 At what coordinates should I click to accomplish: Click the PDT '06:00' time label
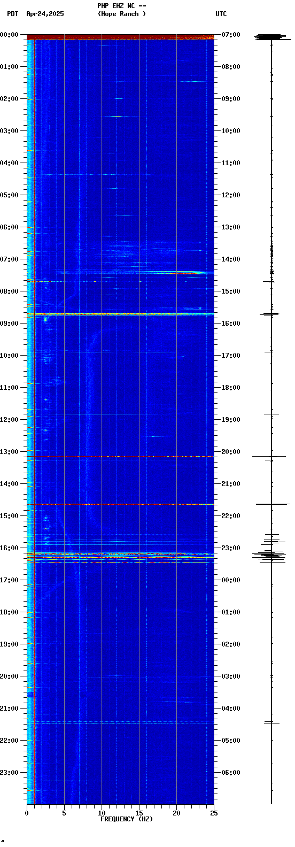pyautogui.click(x=10, y=227)
